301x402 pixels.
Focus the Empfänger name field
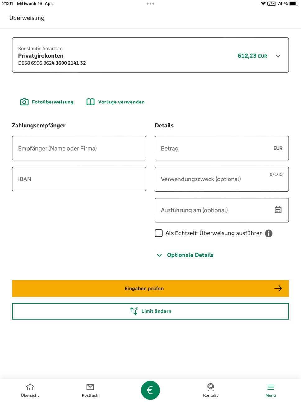79,148
